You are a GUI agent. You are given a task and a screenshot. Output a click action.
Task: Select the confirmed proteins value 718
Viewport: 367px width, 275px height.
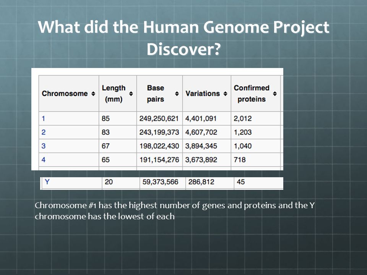click(x=240, y=160)
